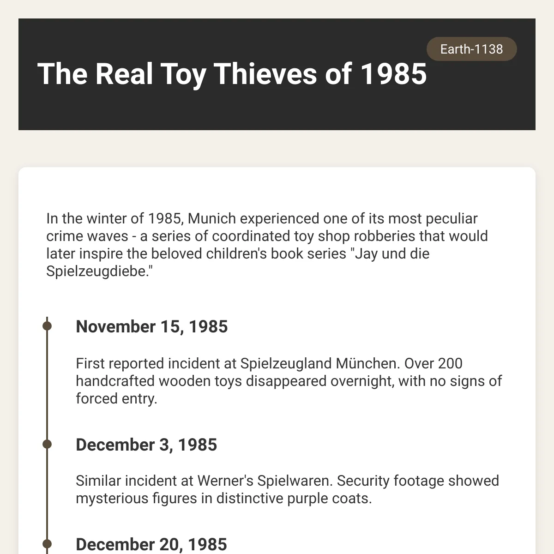Click the November 15, 1985 heading
The width and height of the screenshot is (554, 554).
[x=152, y=326]
